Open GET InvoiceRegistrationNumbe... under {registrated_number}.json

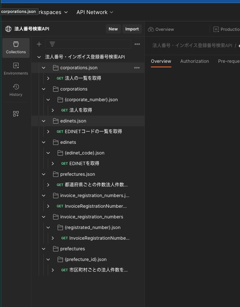click(x=95, y=238)
